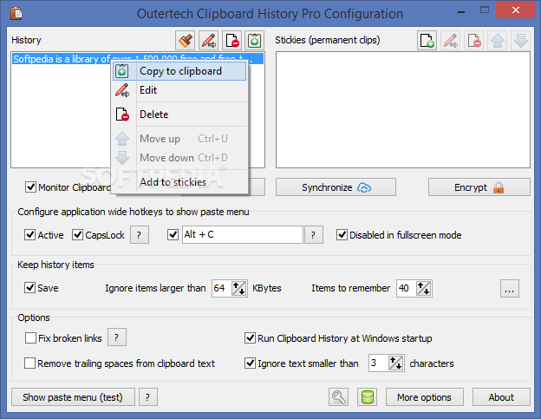Click the ellipsis button in Keep history items
Screen dimensions: 541x419
510,288
